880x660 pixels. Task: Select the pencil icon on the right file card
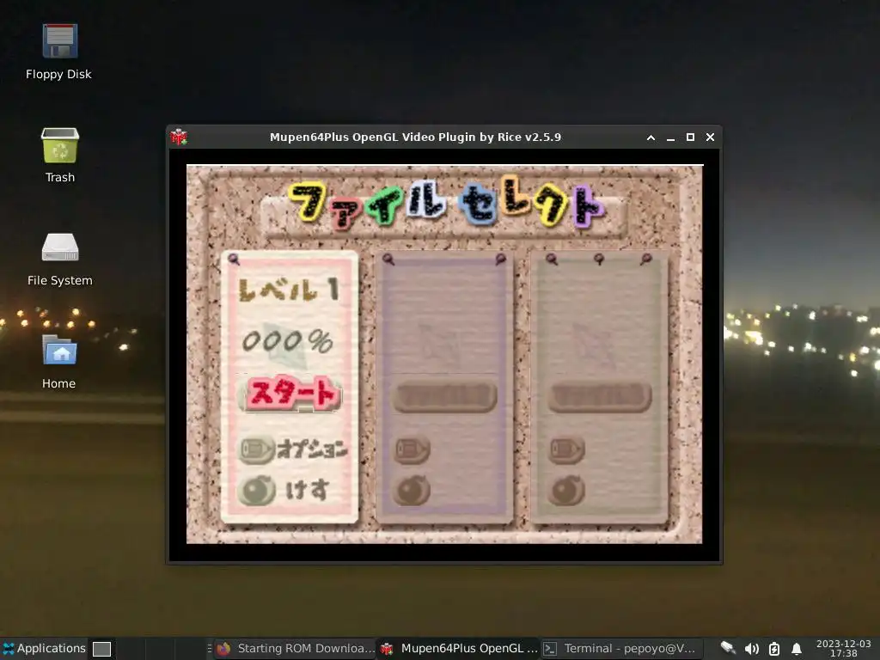[567, 450]
